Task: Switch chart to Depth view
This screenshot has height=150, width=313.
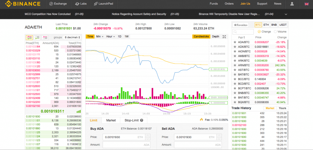Action: pos(215,37)
